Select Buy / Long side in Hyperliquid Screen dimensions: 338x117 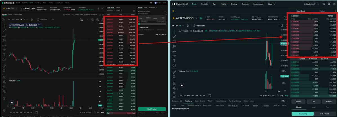coord(302,113)
